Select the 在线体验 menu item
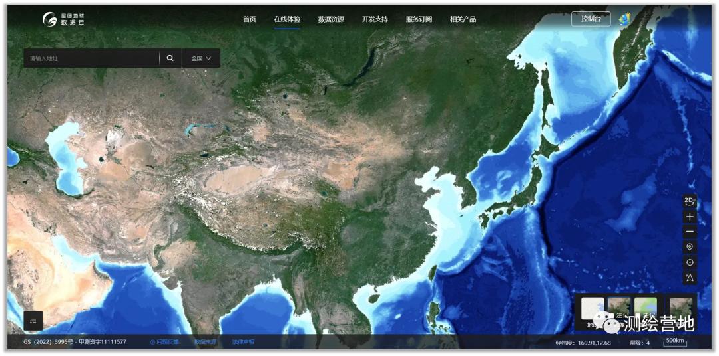This screenshot has width=719, height=356. [x=287, y=19]
